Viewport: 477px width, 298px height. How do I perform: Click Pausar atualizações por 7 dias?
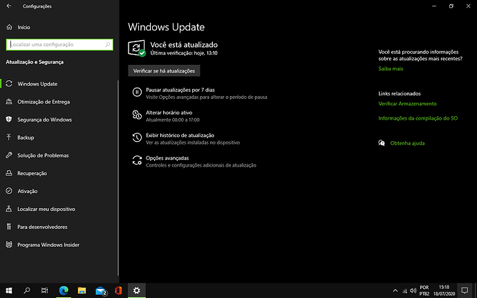click(x=180, y=90)
